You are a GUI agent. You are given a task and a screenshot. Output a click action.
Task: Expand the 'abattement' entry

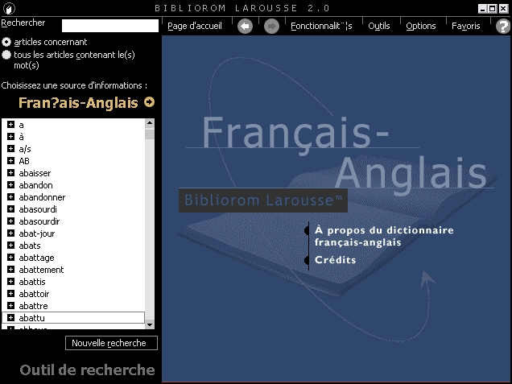[x=10, y=270]
